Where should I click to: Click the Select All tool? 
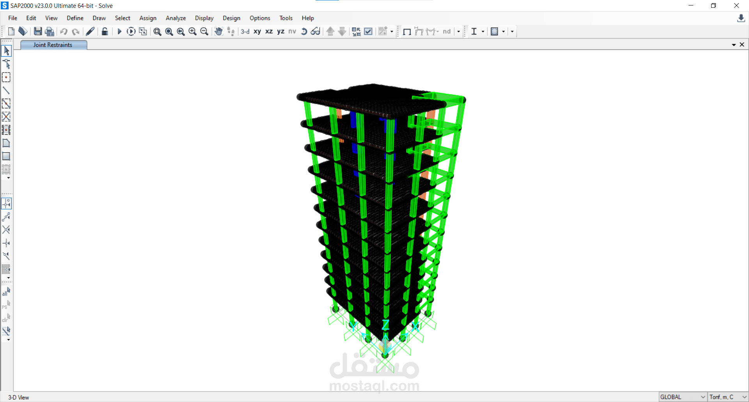tap(6, 292)
